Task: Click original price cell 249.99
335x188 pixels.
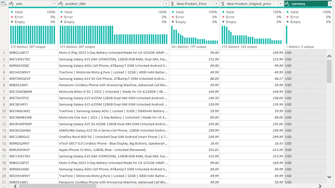Action: click(x=252, y=91)
